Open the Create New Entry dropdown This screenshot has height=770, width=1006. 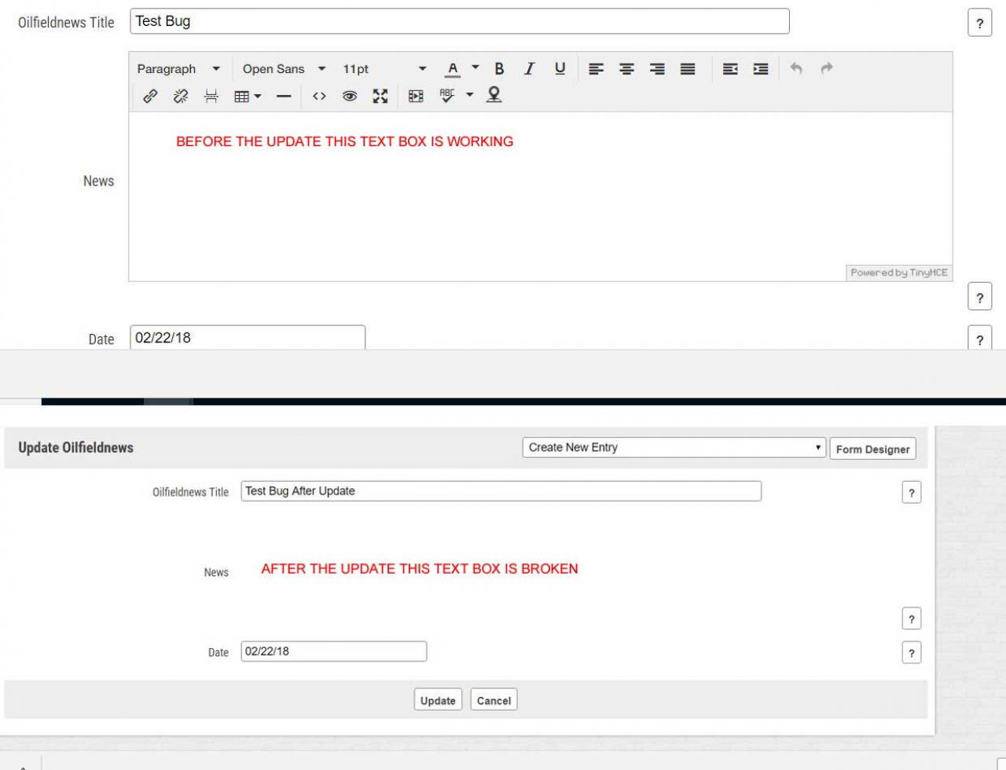pos(674,448)
